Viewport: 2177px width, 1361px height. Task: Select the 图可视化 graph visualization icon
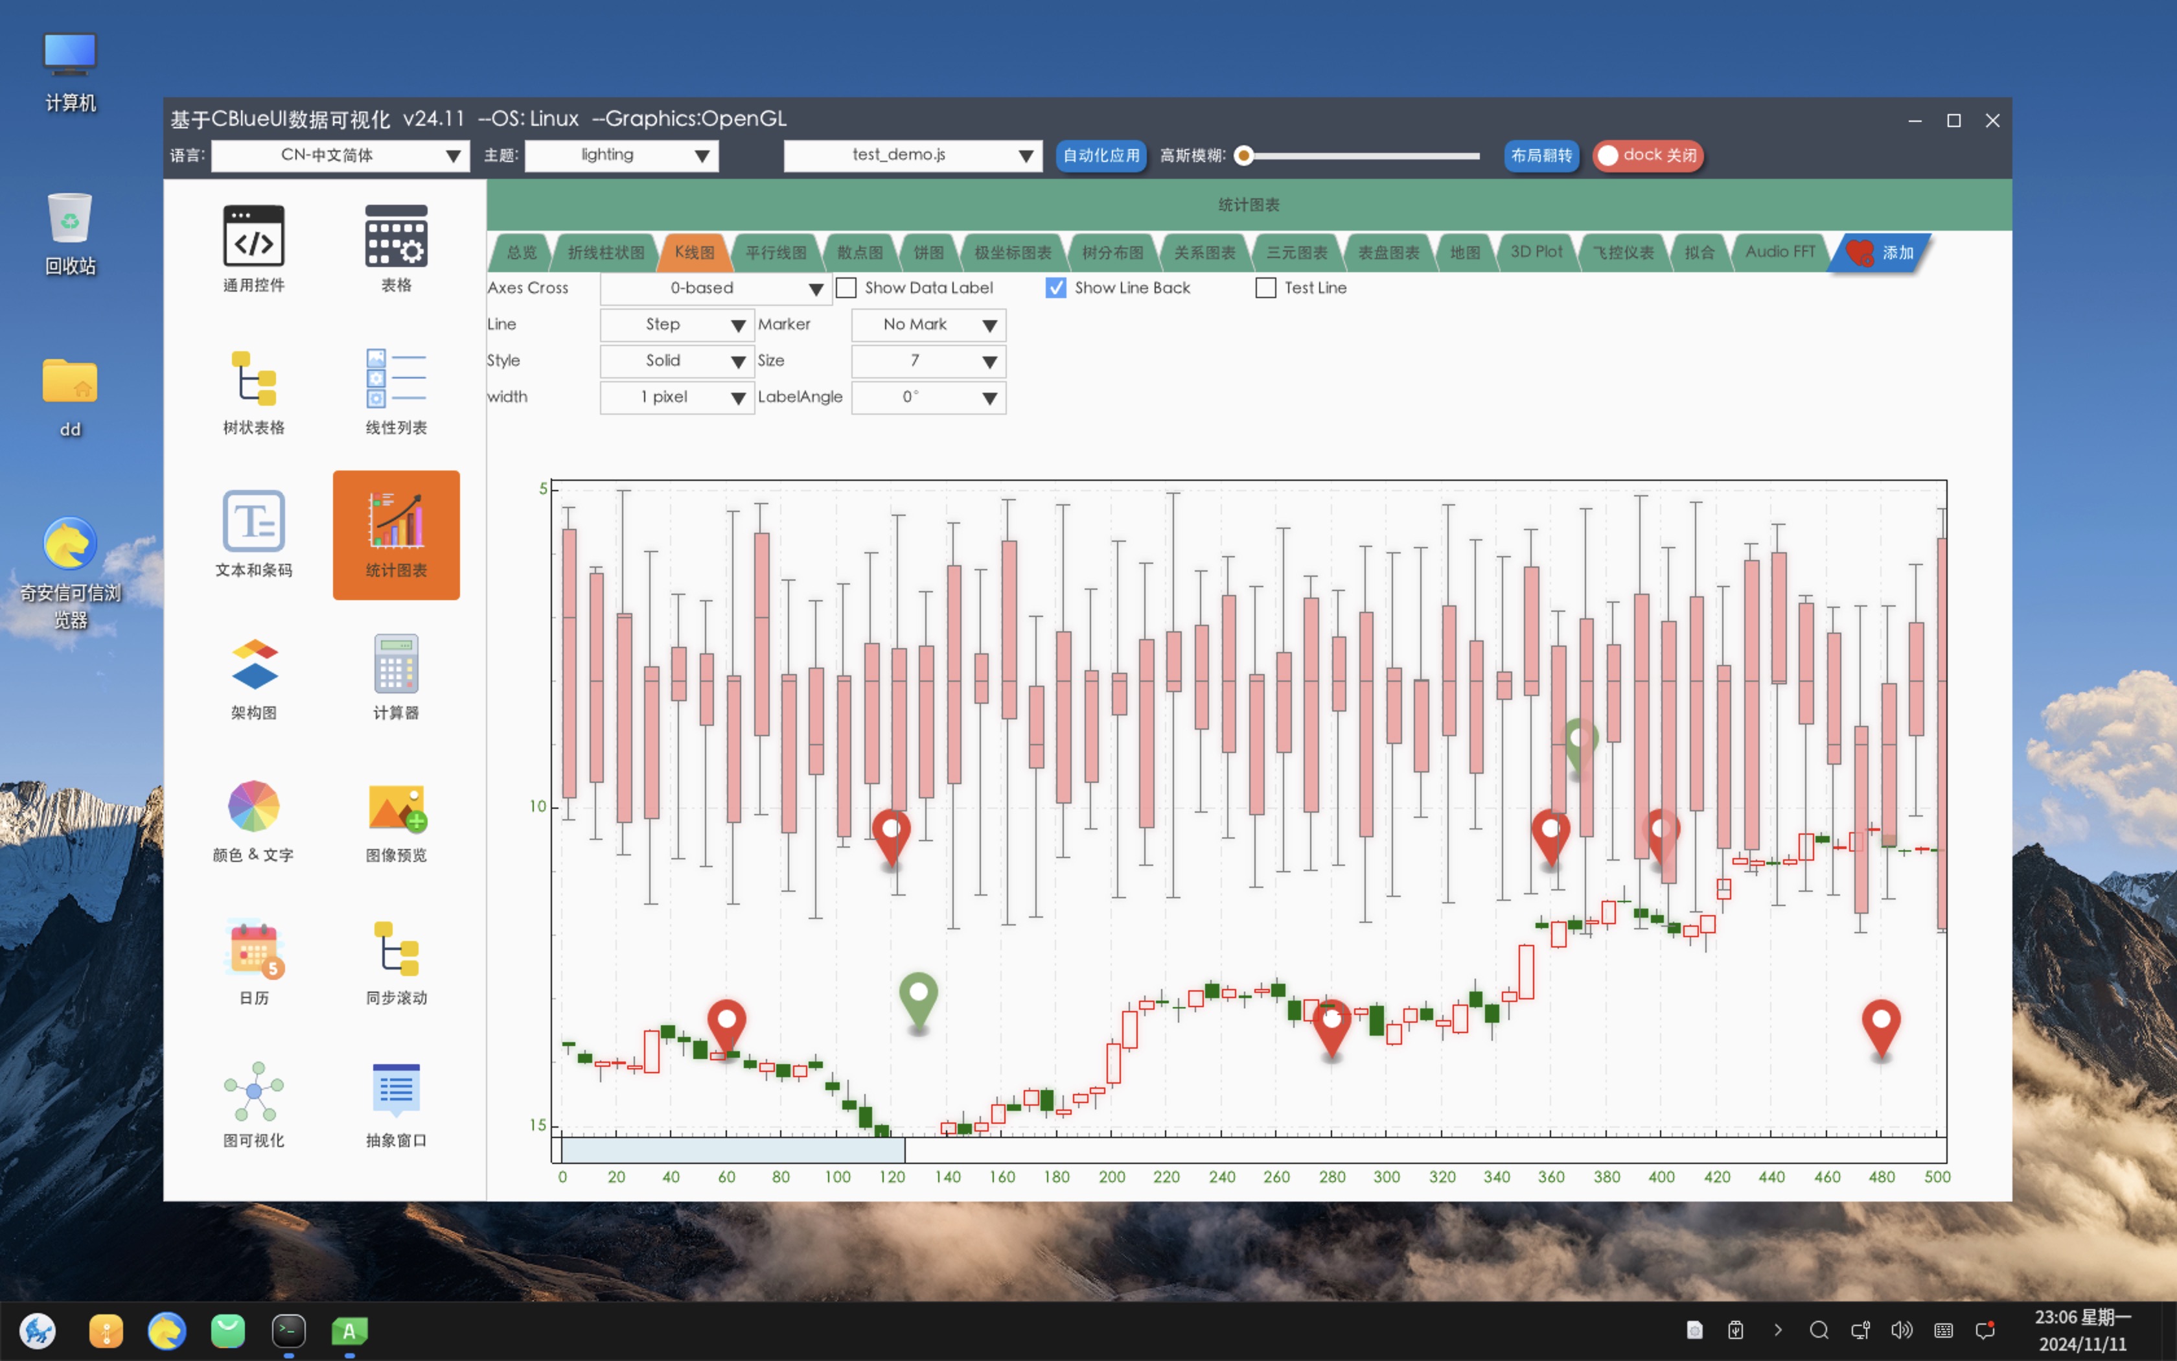click(x=254, y=1091)
